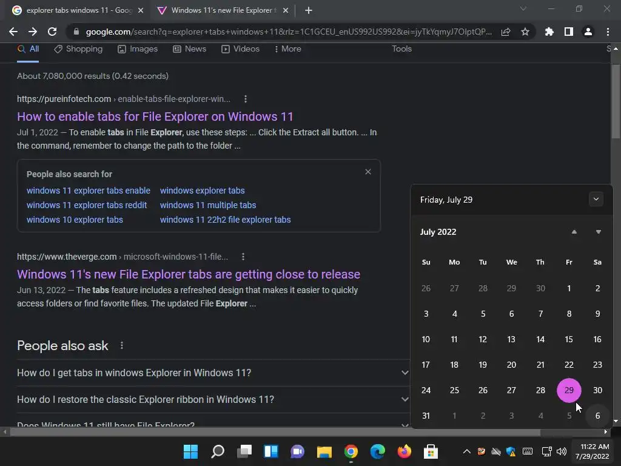Show hidden system tray icons
Image resolution: width=621 pixels, height=466 pixels.
467,451
